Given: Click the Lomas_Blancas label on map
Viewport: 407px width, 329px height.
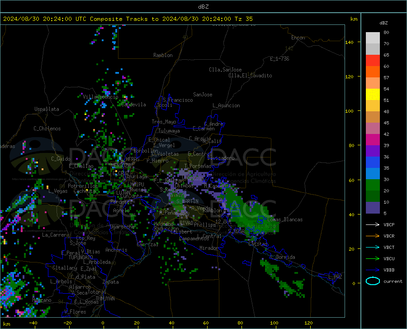Looking at the screenshot, I should pos(285,219).
